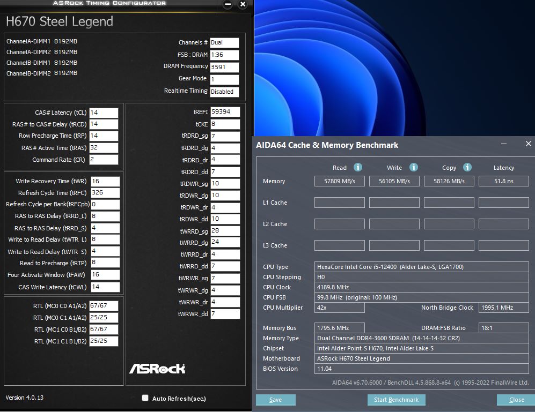
Task: Select the tRDRD_sg value field
Action: coord(225,136)
